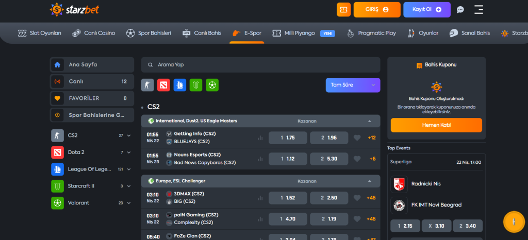Screen dimensions: 528x240
Task: Click the Kayıt Ol register button
Action: 426,9
